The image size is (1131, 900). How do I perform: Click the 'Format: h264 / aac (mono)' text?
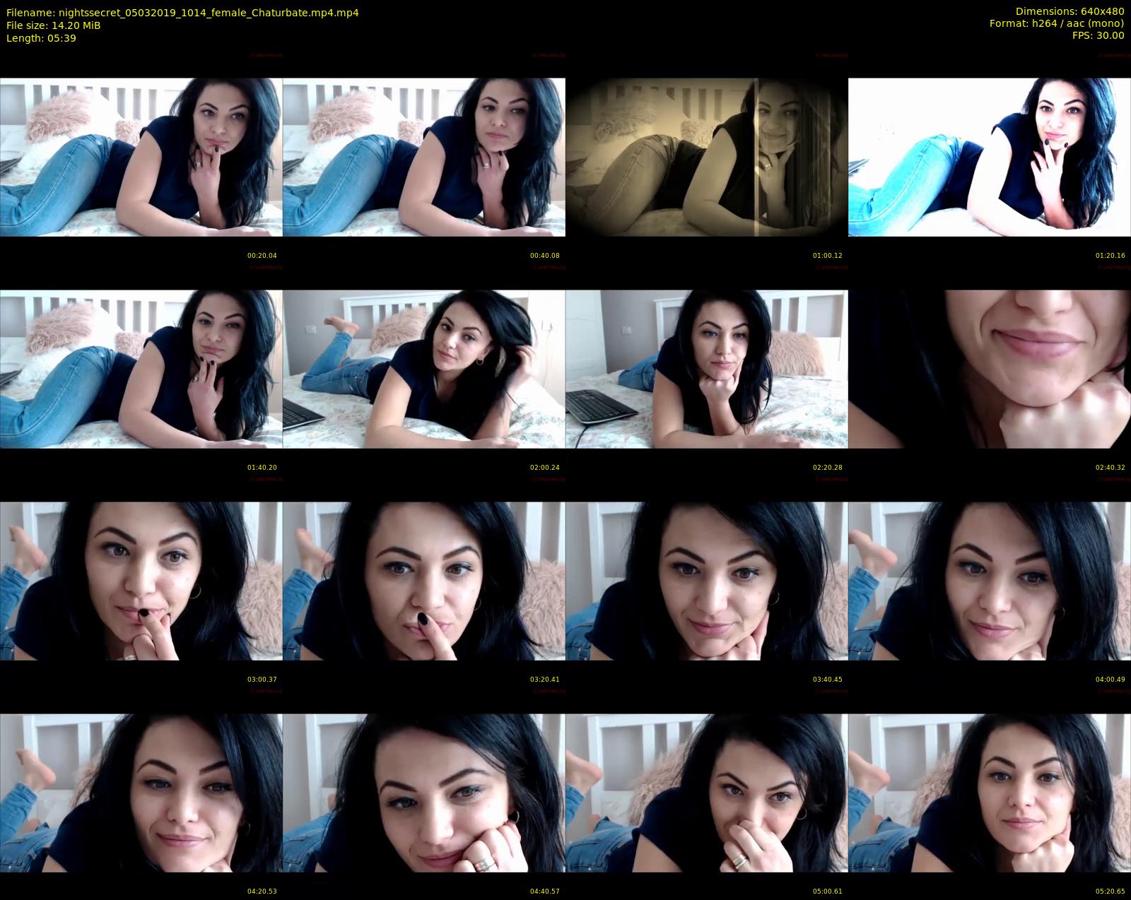[1057, 23]
